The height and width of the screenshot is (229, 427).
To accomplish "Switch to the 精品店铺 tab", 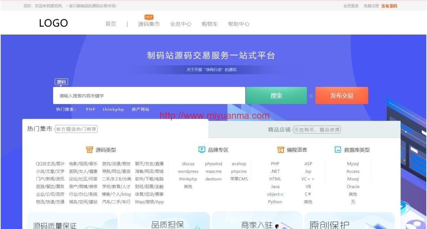I will point(279,129).
